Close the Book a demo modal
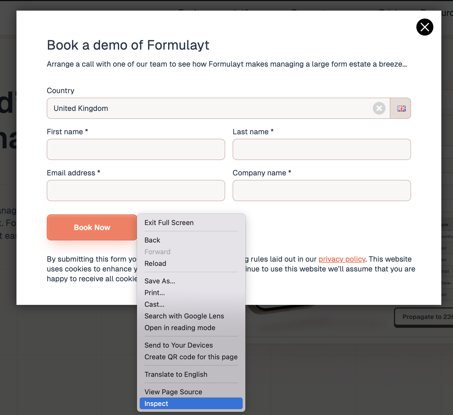 (425, 27)
